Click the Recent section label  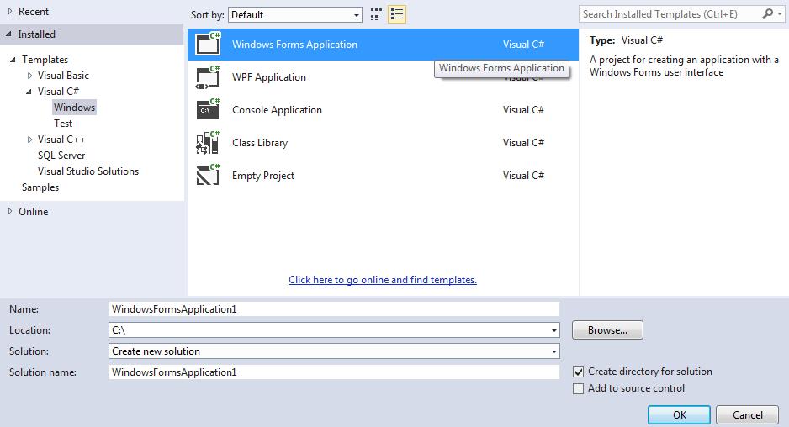coord(33,12)
